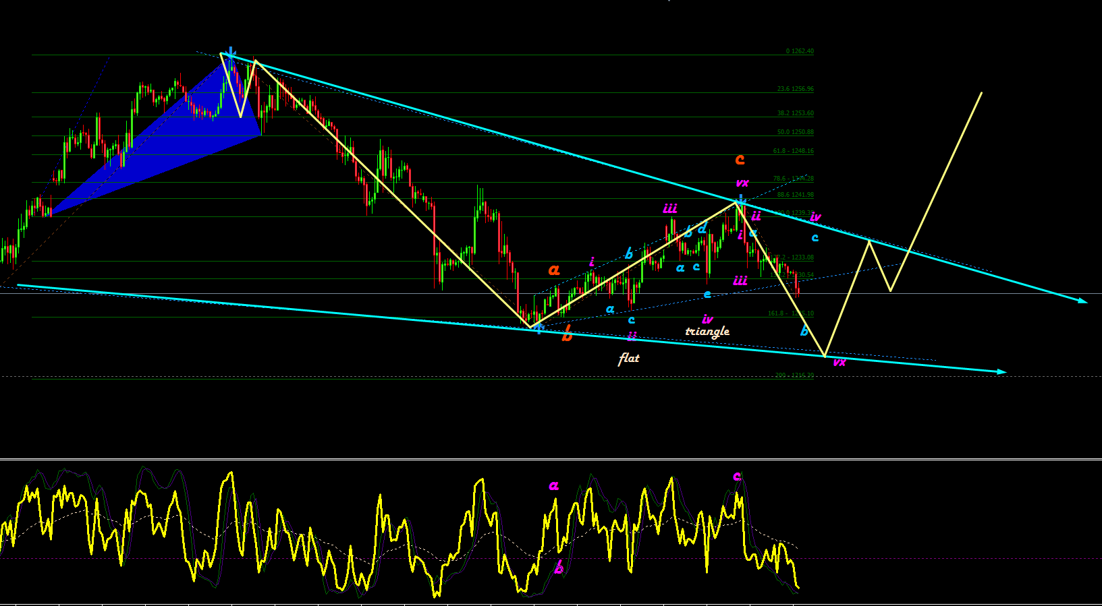Click the Fibonacci '38.2 1253.60' level label

coord(796,113)
